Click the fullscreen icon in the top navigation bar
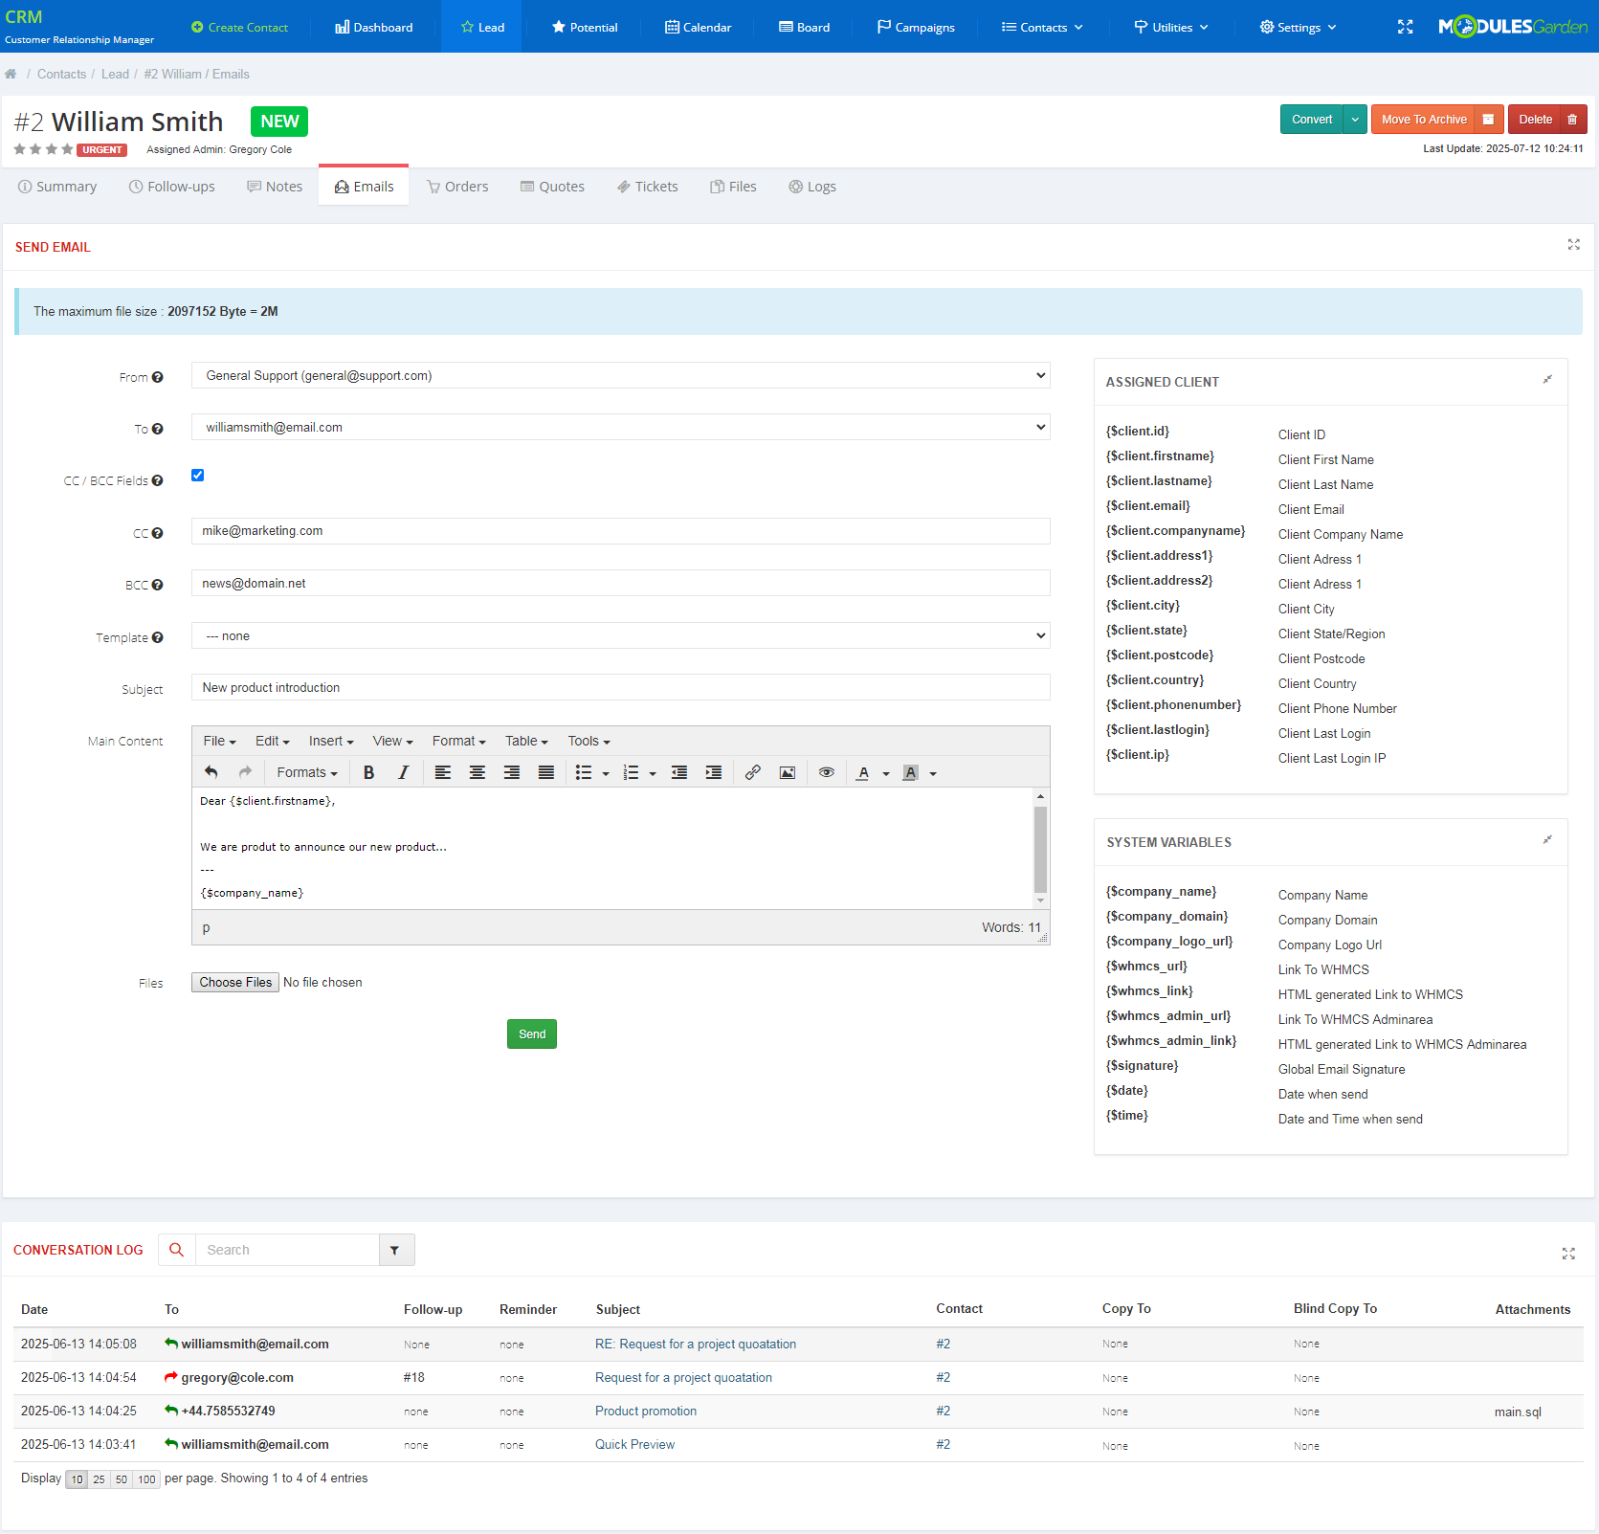This screenshot has width=1599, height=1534. 1405,26
